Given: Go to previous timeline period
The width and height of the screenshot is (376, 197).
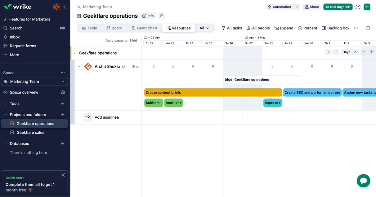Looking at the screenshot, I should point(328,52).
